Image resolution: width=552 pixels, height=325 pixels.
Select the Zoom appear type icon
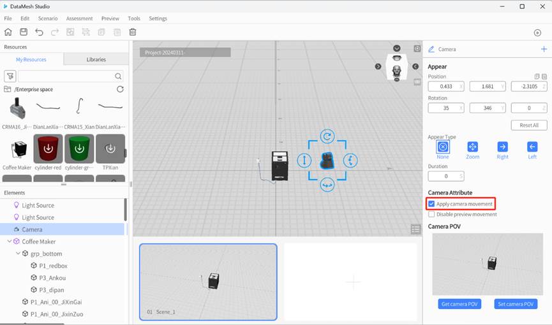472,147
